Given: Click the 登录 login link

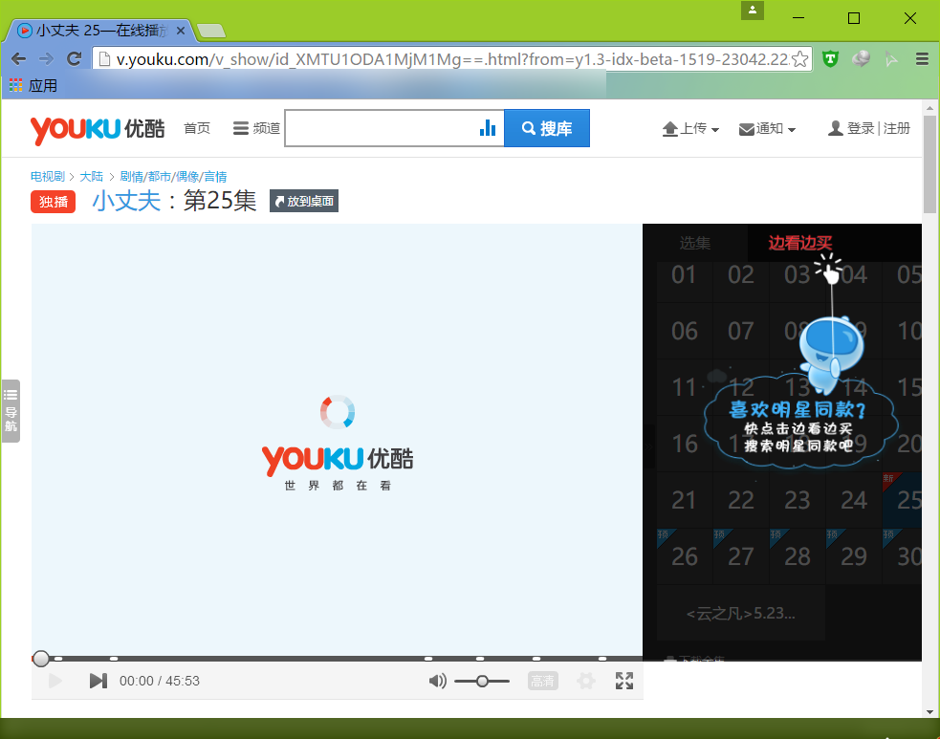Looking at the screenshot, I should pyautogui.click(x=860, y=128).
